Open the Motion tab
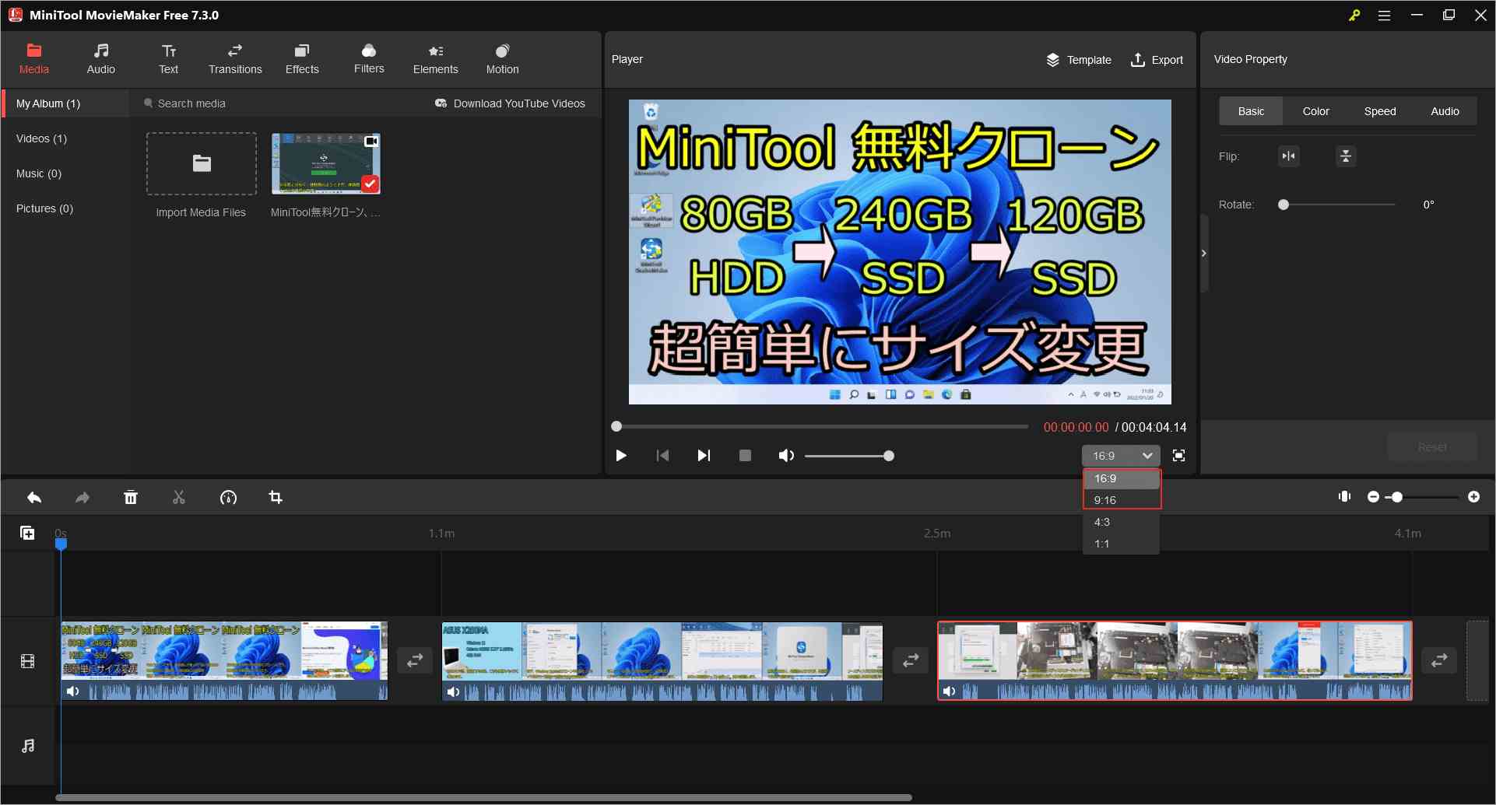 502,59
